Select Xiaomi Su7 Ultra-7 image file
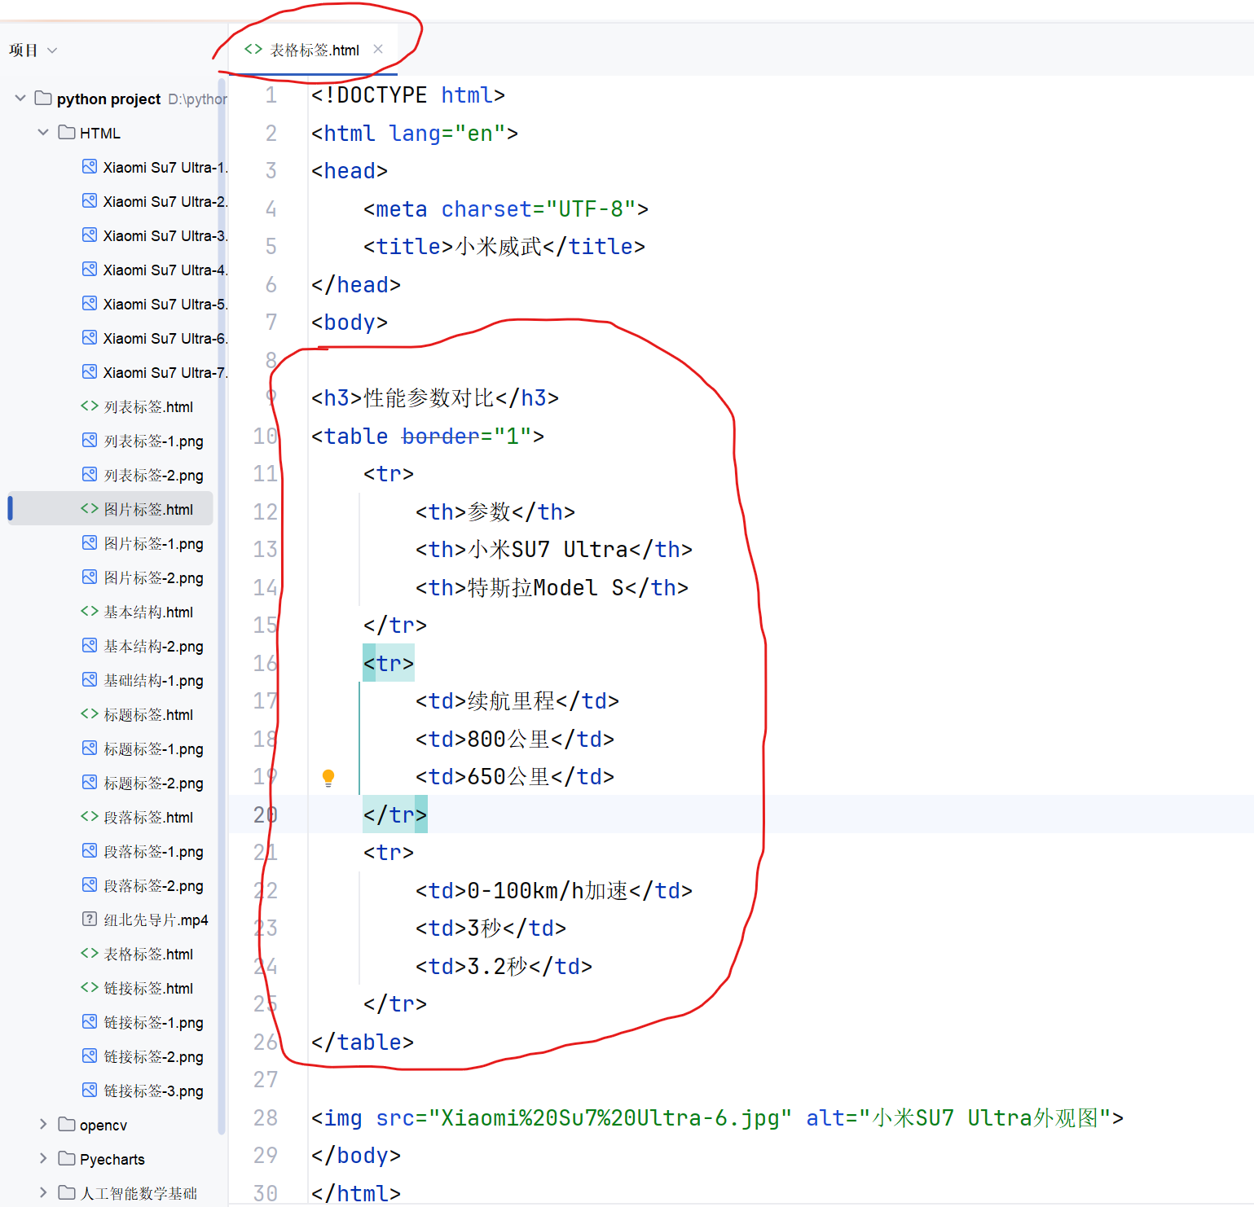Image resolution: width=1254 pixels, height=1207 pixels. [155, 372]
